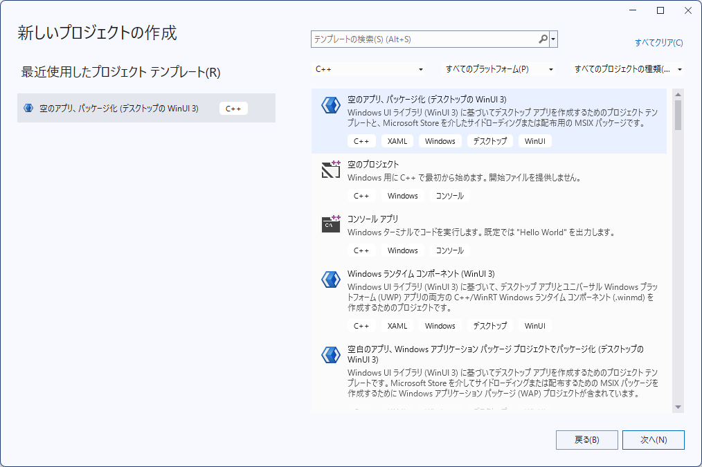
Task: Click the 次へ button
Action: coord(653,439)
